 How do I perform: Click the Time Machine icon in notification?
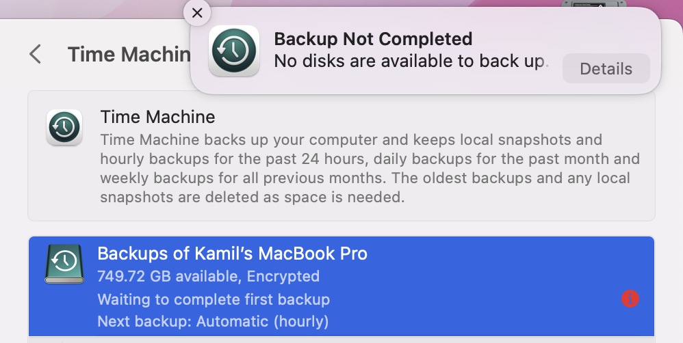coord(233,51)
